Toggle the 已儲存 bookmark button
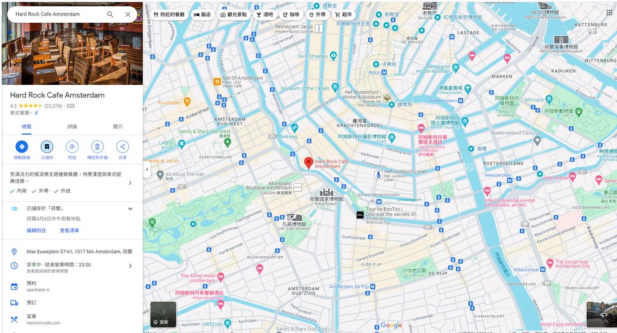617x333 pixels. (x=47, y=147)
